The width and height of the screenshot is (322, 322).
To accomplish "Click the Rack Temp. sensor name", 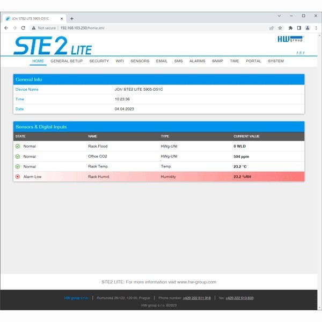I will tap(98, 166).
